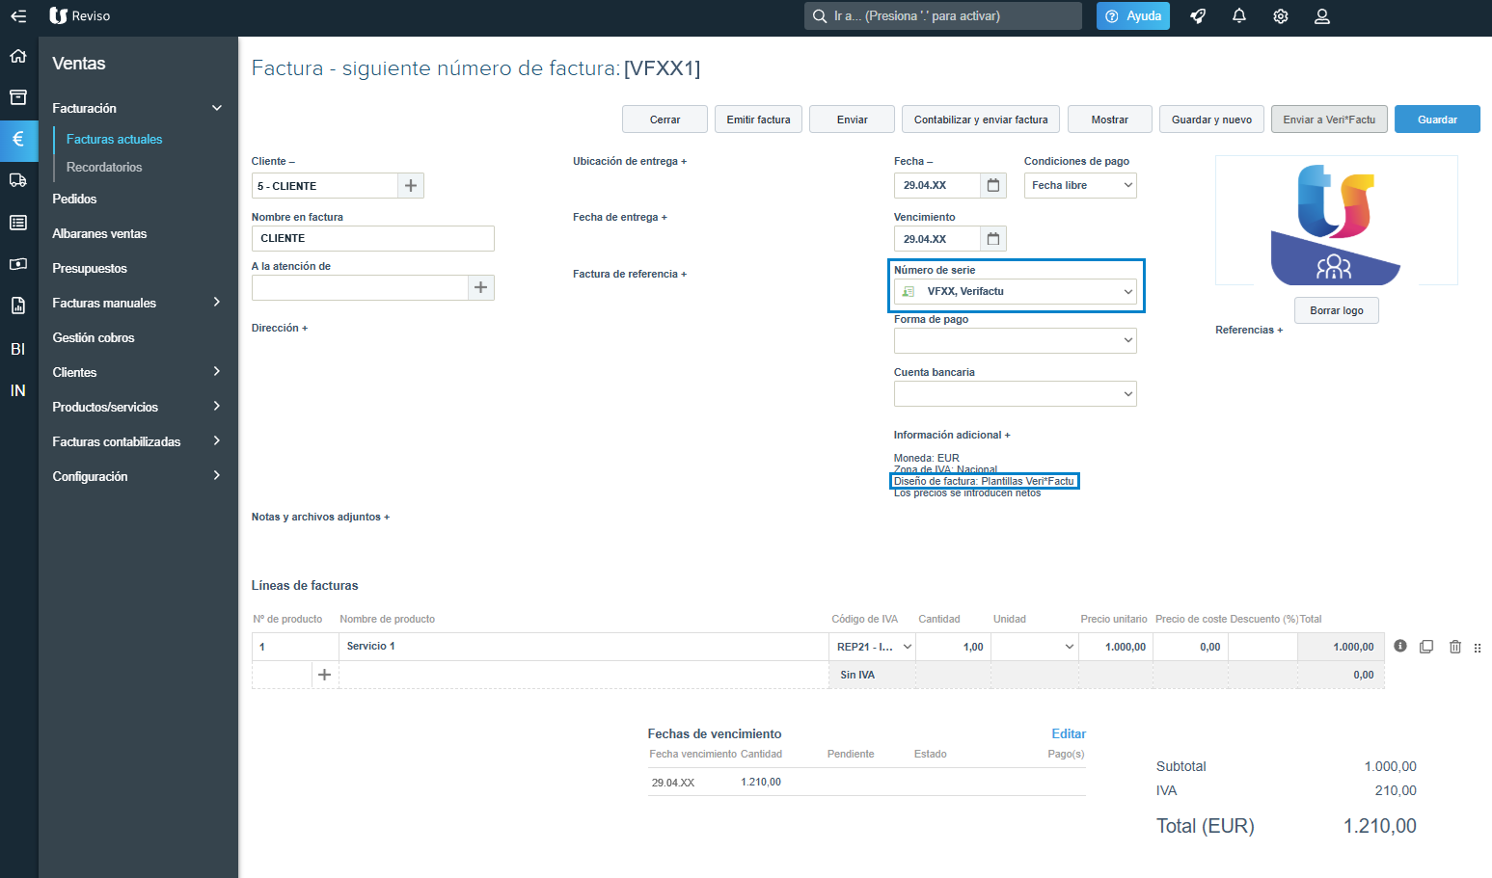
Task: Open the home icon in left rail
Action: click(x=18, y=56)
